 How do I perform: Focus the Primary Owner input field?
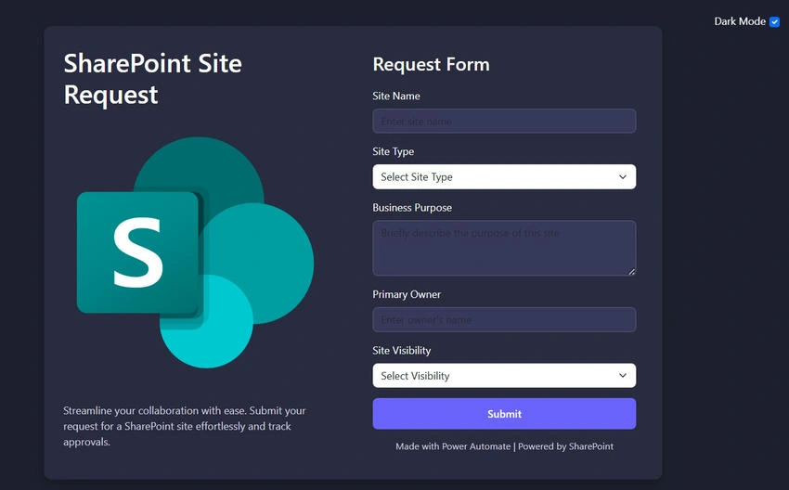click(x=504, y=320)
